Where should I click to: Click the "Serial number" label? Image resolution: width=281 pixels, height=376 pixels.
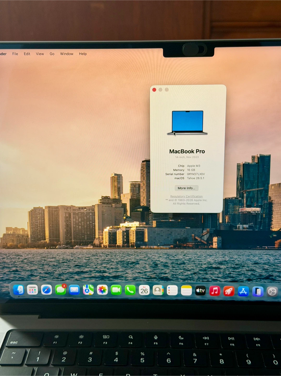tap(175, 174)
